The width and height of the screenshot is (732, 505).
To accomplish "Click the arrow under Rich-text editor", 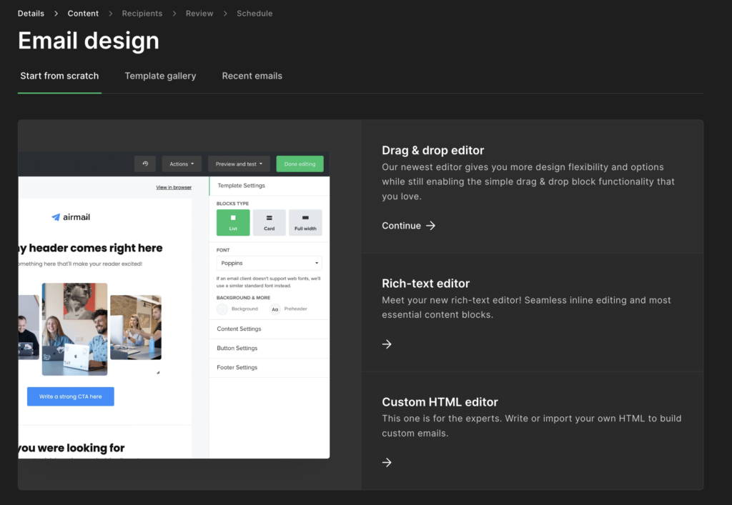I will coord(387,344).
